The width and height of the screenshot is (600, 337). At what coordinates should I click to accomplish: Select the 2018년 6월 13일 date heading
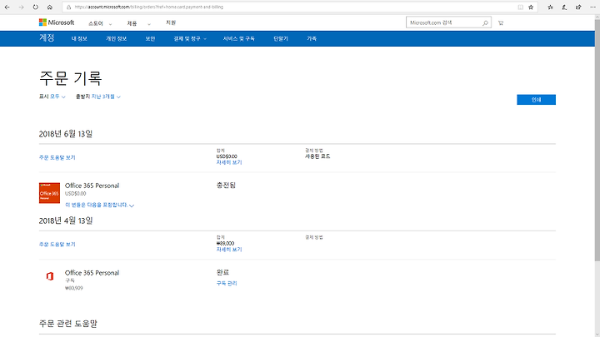click(x=66, y=134)
